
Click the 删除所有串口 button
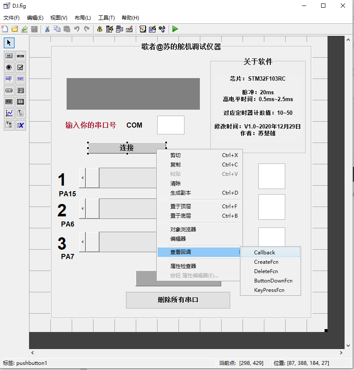click(178, 300)
